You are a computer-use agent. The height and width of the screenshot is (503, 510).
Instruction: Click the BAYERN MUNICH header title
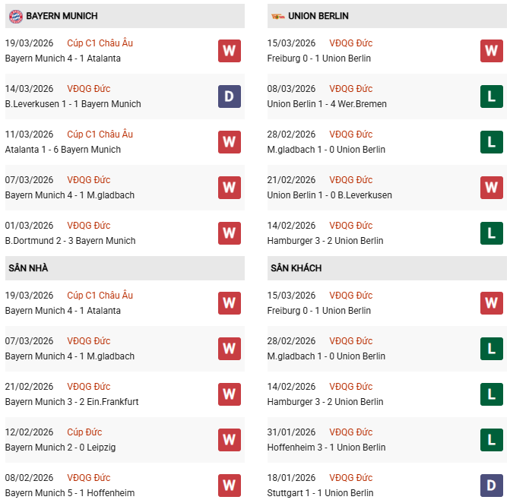(62, 16)
